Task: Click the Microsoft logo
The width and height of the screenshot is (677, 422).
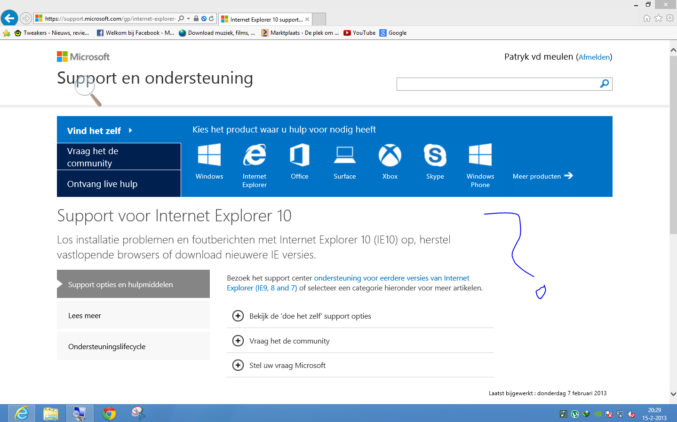Action: [x=83, y=57]
